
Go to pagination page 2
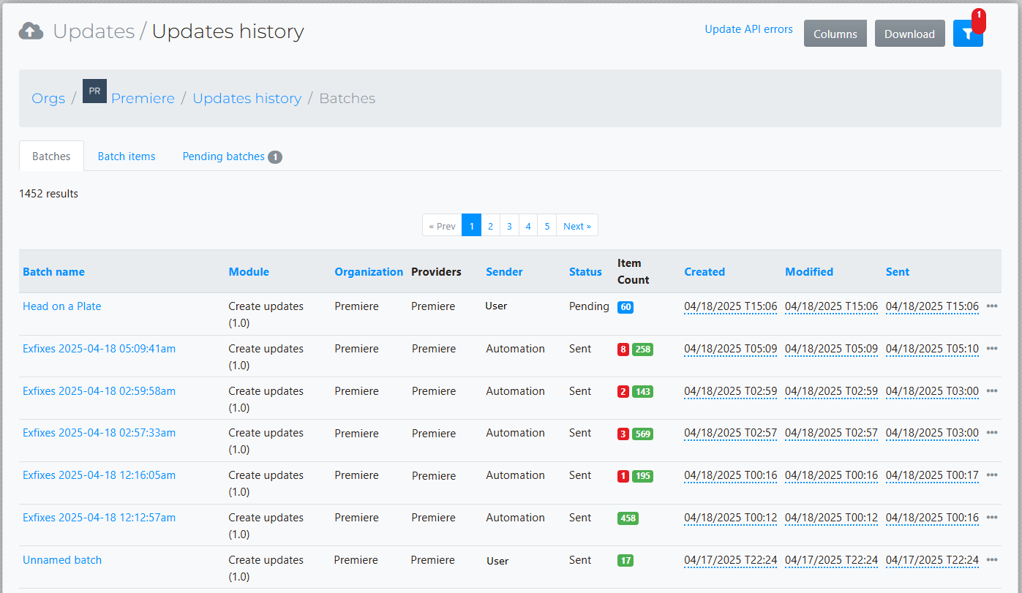[x=491, y=226]
